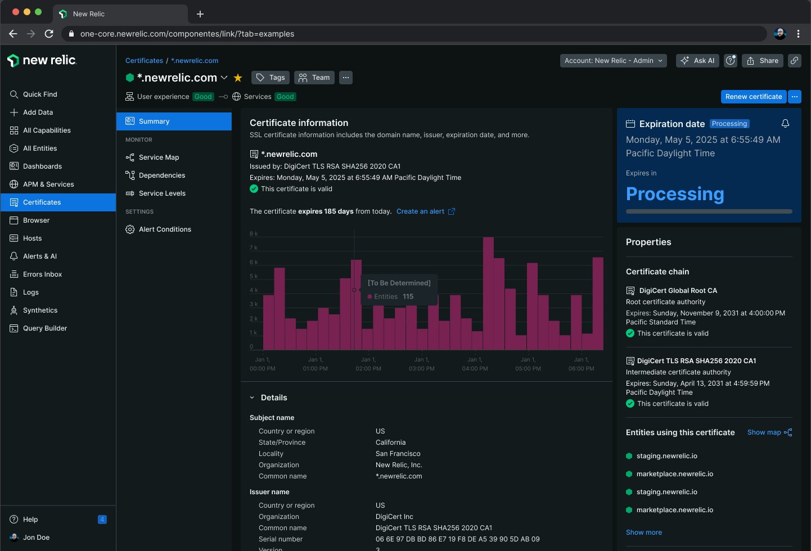The height and width of the screenshot is (551, 811).
Task: Open help question mark icon in header
Action: coord(731,61)
